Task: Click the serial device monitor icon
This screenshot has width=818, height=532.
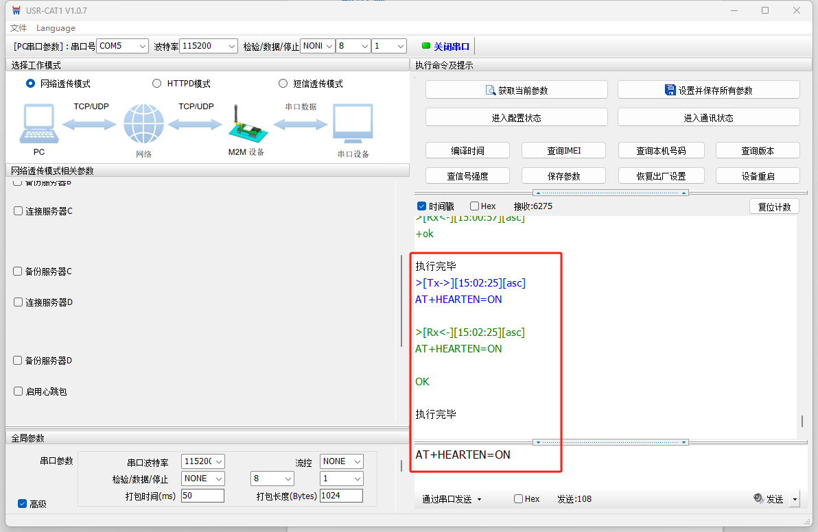Action: (x=353, y=124)
